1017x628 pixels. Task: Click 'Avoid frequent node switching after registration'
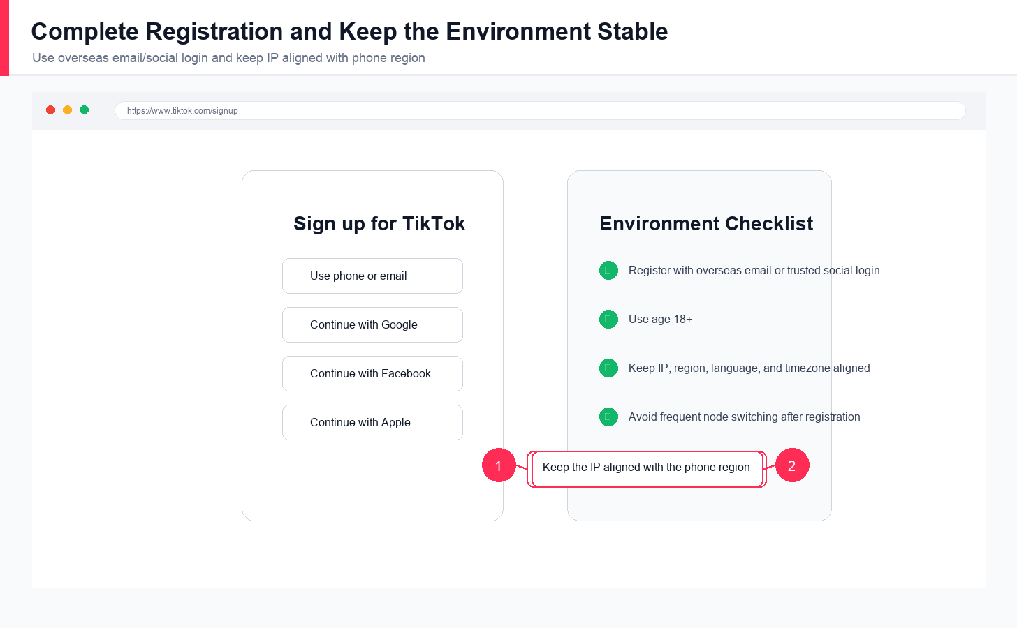[x=744, y=417]
